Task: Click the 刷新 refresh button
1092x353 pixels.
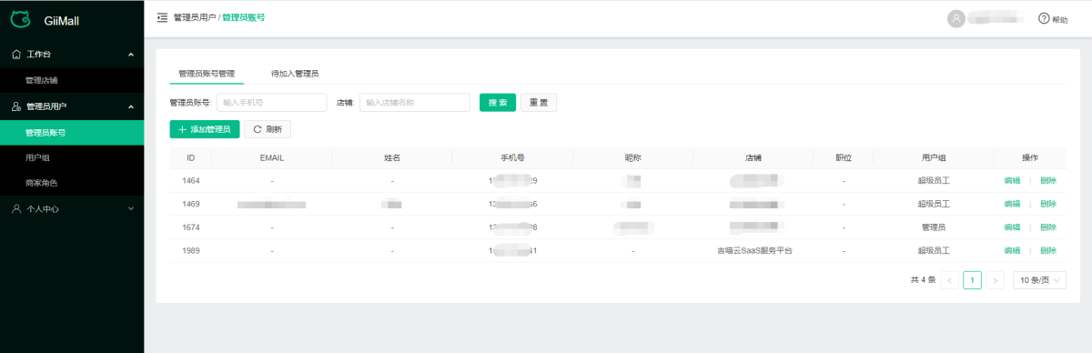Action: (268, 129)
